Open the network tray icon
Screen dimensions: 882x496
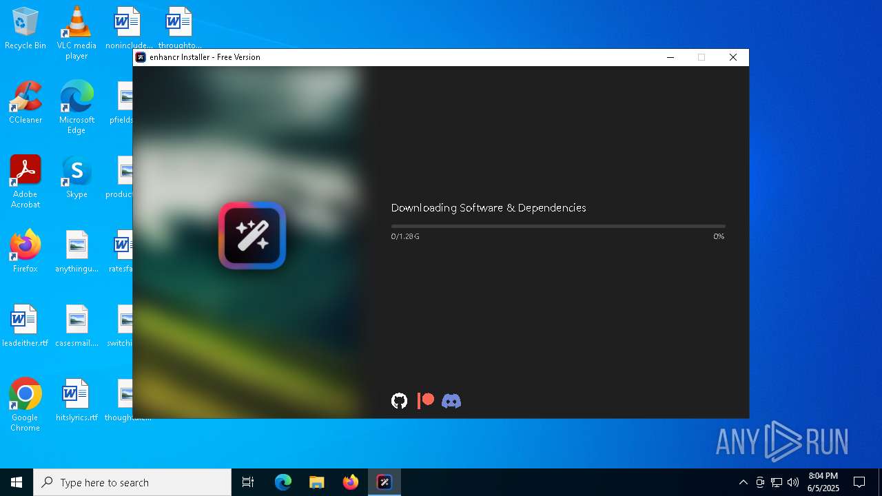[x=777, y=482]
